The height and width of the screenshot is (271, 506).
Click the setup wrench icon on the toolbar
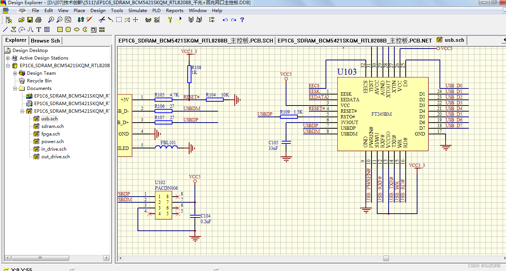169,19
